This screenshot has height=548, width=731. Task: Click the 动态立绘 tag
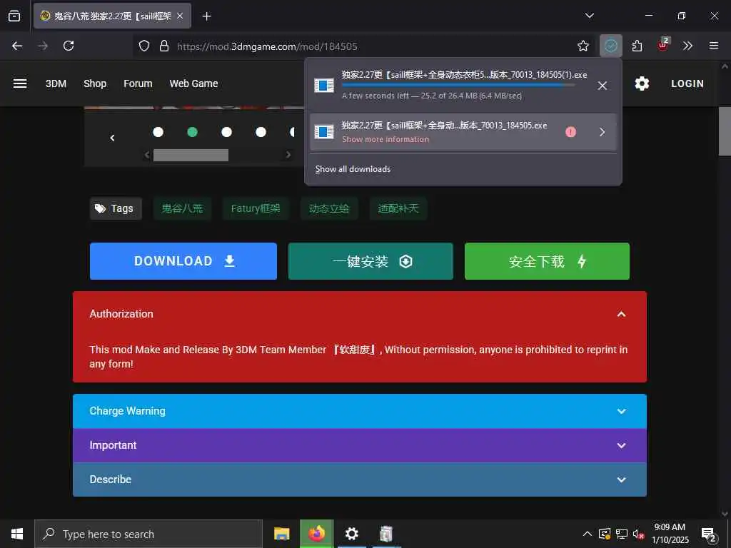click(329, 208)
